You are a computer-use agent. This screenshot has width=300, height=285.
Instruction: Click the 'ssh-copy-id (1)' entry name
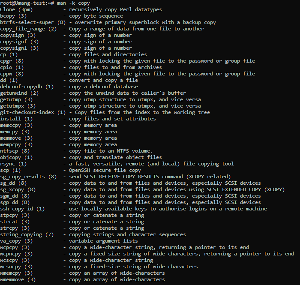tap(23, 209)
